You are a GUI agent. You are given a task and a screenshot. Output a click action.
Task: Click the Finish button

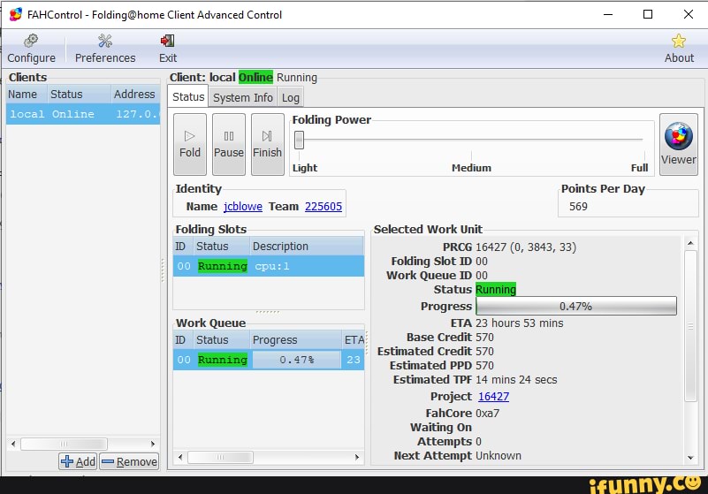pyautogui.click(x=267, y=144)
